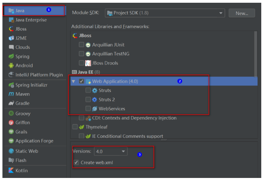Check IE Conditional Comments support checkbox
264x181 pixels.
(x=81, y=136)
